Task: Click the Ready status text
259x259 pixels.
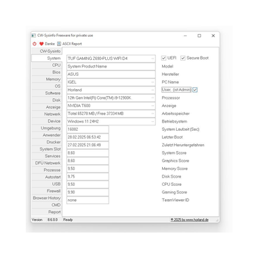Action: point(68,219)
